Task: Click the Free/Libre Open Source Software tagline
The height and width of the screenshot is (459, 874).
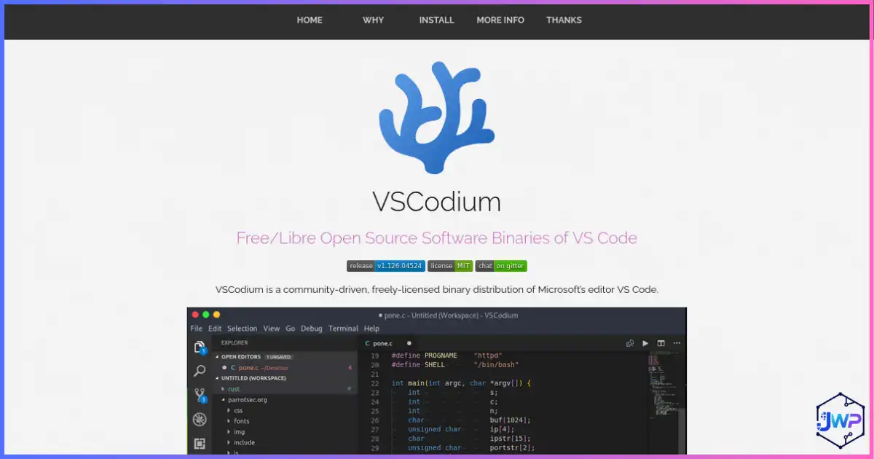Action: pos(437,238)
